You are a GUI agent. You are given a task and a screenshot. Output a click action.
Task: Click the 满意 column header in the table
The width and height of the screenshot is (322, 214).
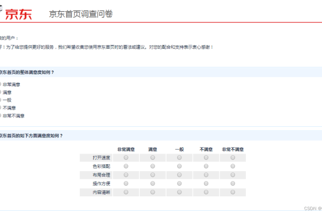coord(152,149)
